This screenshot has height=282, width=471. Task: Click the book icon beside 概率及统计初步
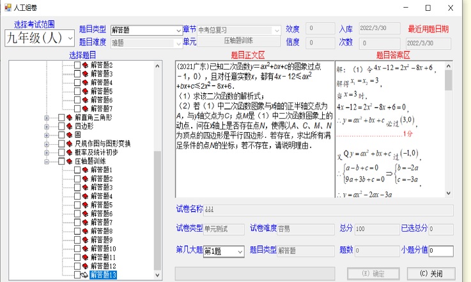coord(70,152)
